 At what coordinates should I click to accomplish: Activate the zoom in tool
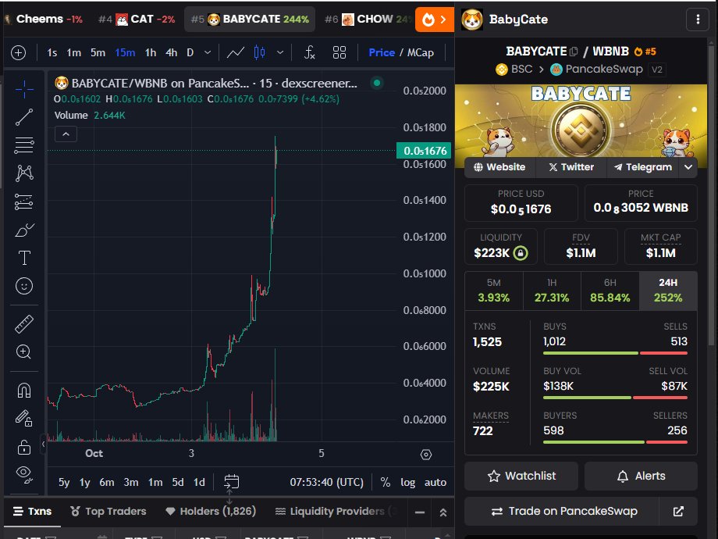click(x=24, y=352)
